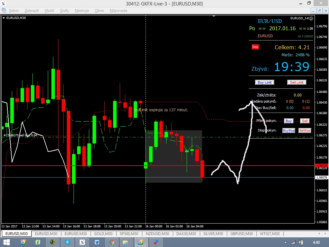329x247 pixels.
Task: Minimize the inner chart window
Action: (313, 11)
